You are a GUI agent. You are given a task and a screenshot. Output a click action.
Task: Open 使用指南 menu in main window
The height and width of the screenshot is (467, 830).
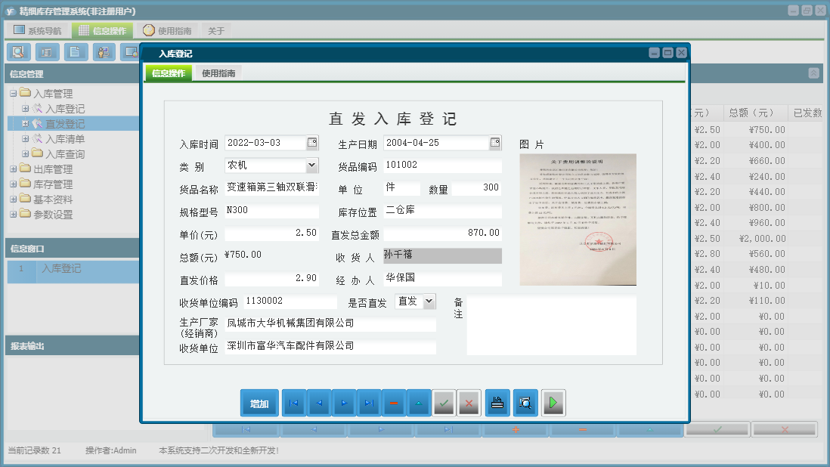167,31
